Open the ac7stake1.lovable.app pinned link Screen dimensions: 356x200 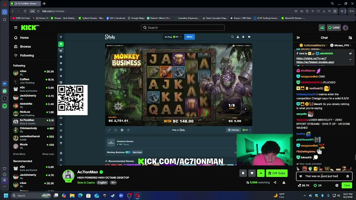[x=315, y=62]
